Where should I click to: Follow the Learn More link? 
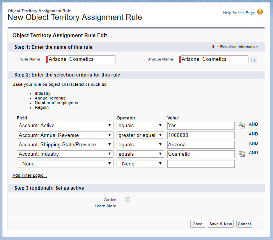point(105,206)
